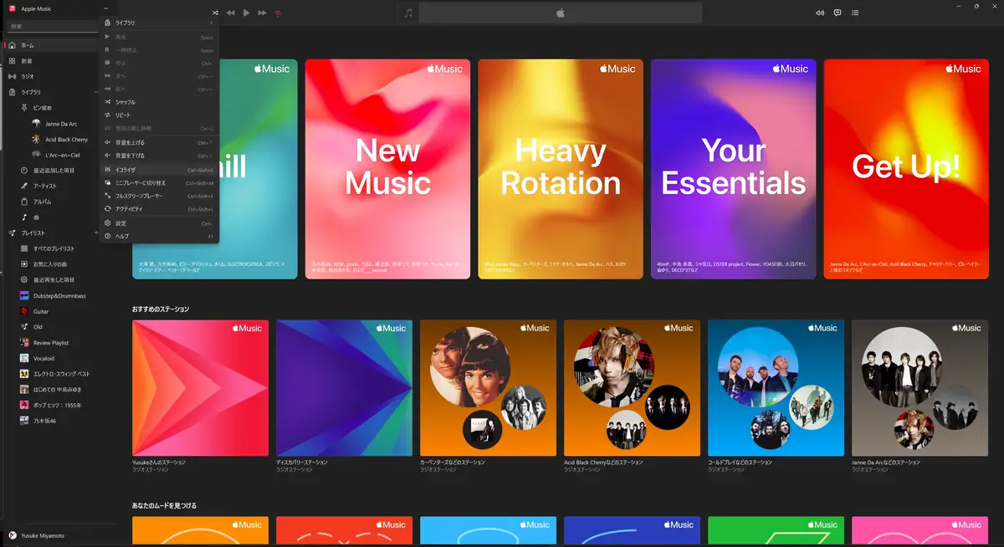Screen dimensions: 1004x547
Task: Open すべてのプレイリスト grid icon
Action: click(x=24, y=248)
